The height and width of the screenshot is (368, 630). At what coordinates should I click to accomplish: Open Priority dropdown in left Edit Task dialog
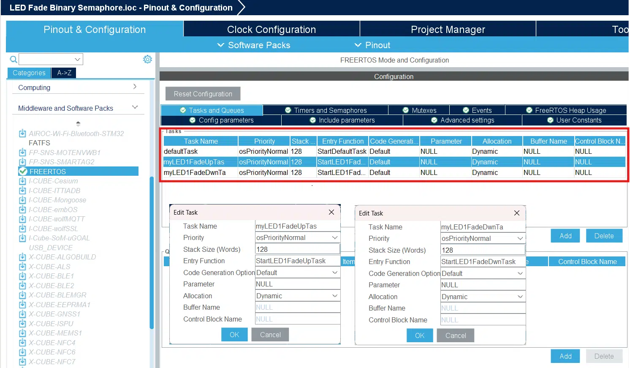pos(298,237)
